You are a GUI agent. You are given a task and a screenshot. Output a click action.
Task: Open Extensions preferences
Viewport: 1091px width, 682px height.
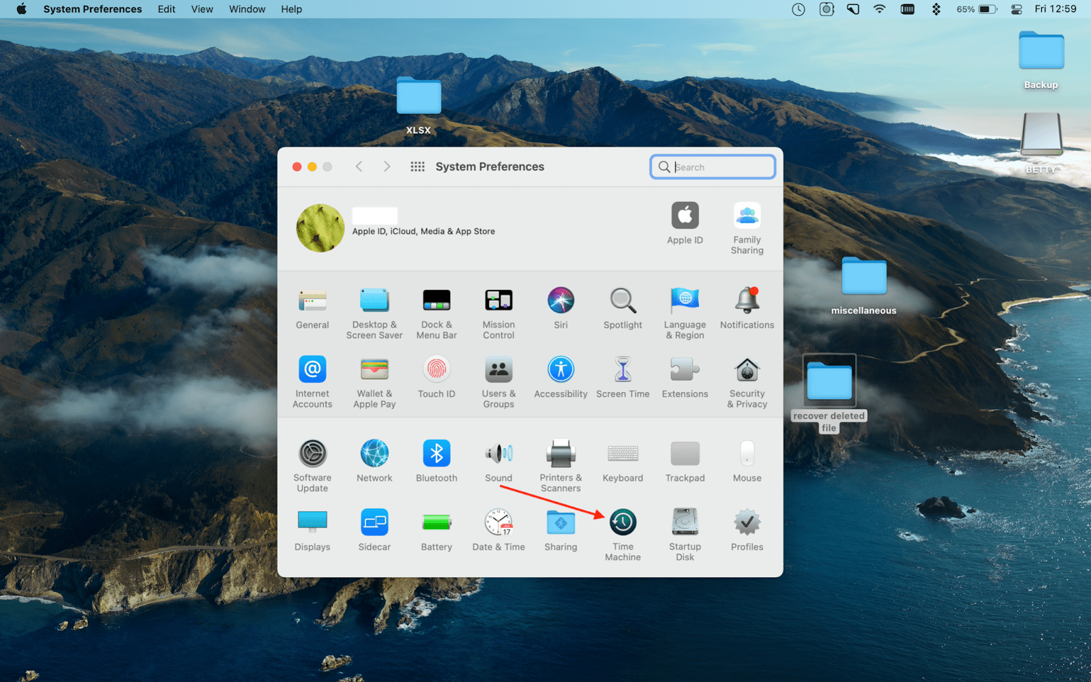(685, 377)
